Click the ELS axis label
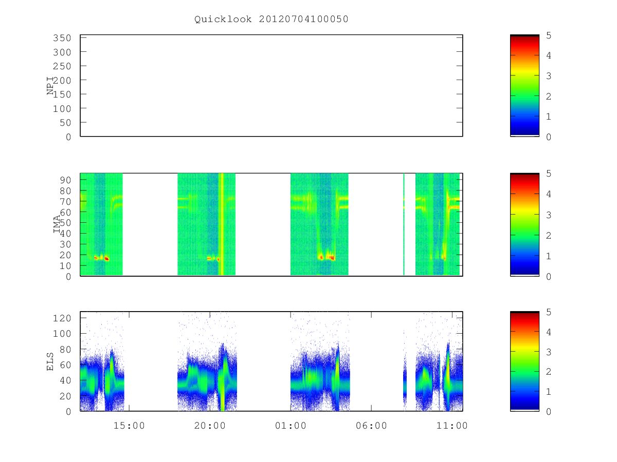The width and height of the screenshot is (617, 462). pos(50,362)
